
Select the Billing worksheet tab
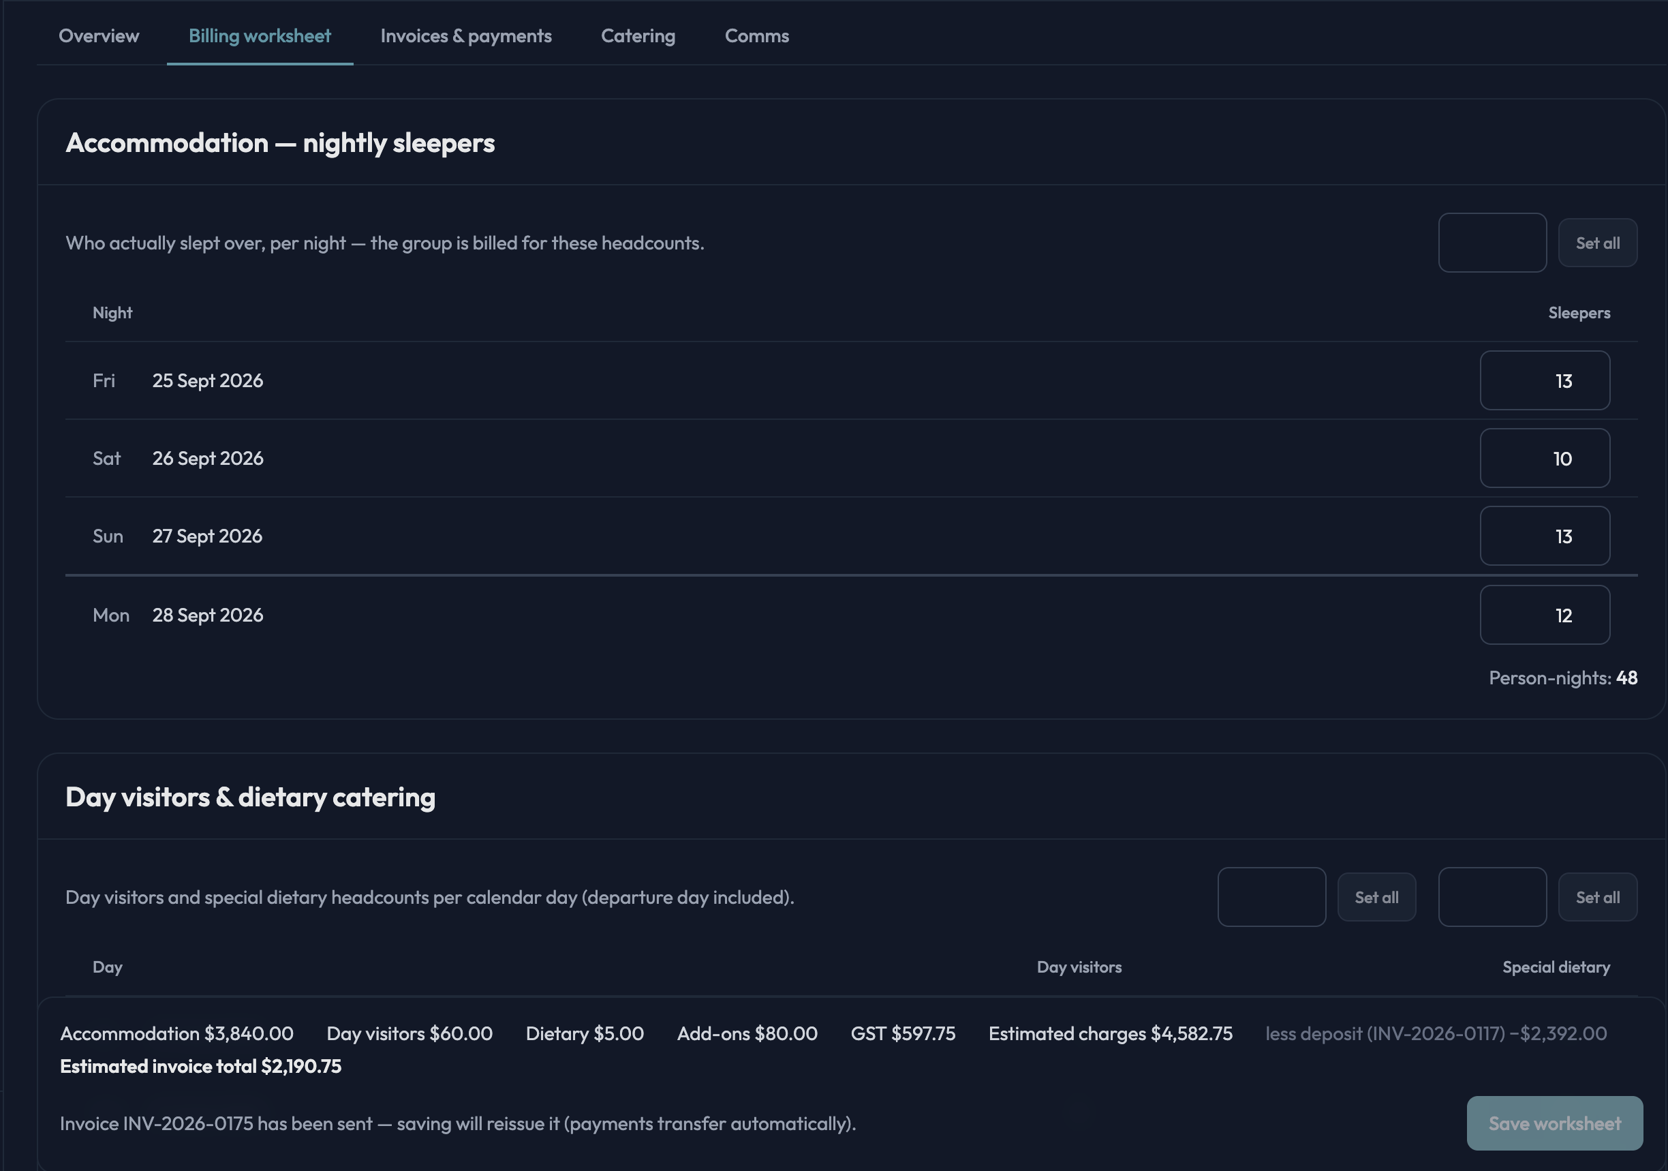click(260, 35)
